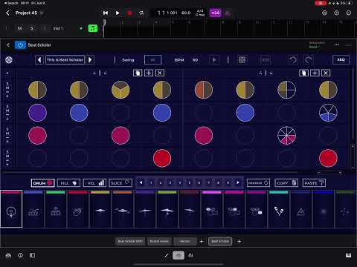Start Beat Scholar's internal play button
This screenshot has width=357, height=267.
click(214, 60)
